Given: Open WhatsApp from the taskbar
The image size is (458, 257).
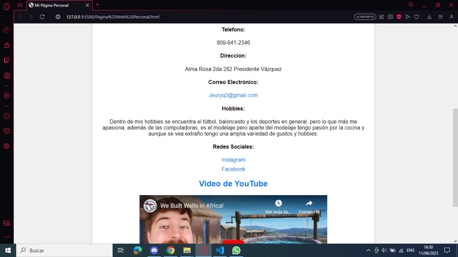Looking at the screenshot, I should [236, 250].
